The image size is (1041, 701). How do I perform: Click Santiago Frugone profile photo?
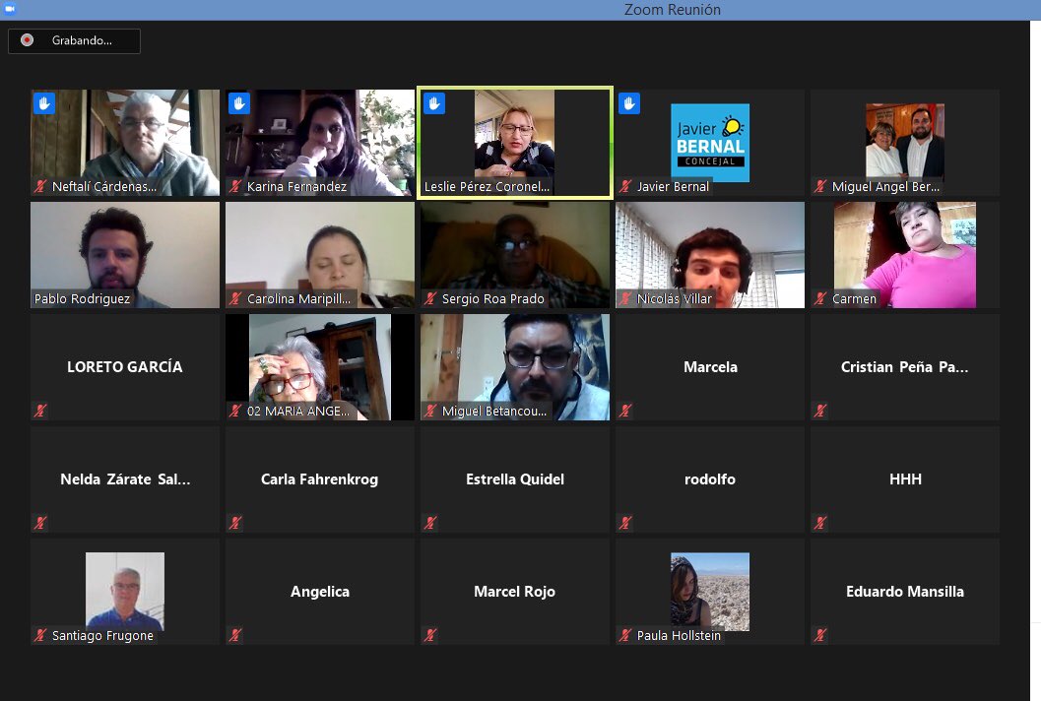click(x=125, y=590)
